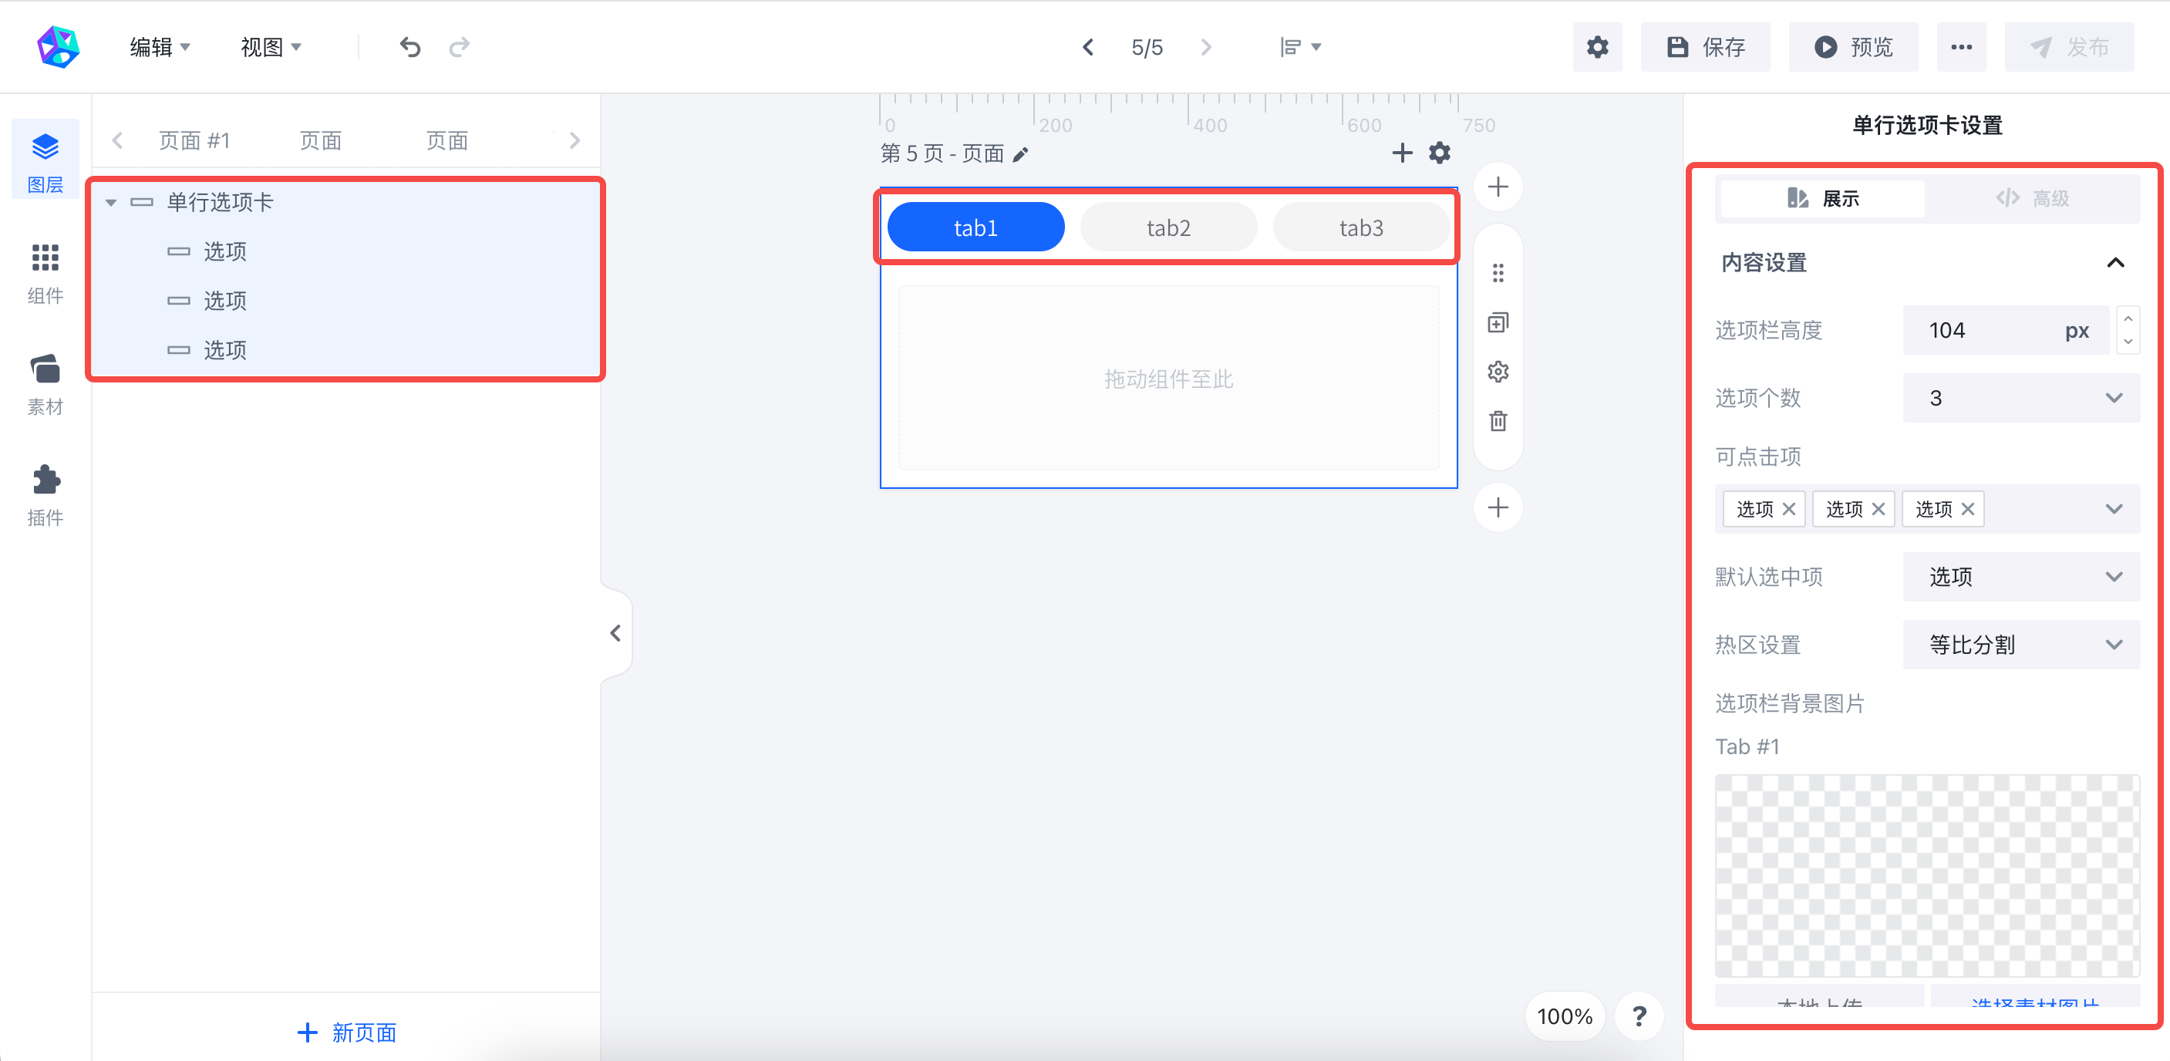
Task: Open the alignment dropdown in top bar
Action: click(x=1300, y=47)
